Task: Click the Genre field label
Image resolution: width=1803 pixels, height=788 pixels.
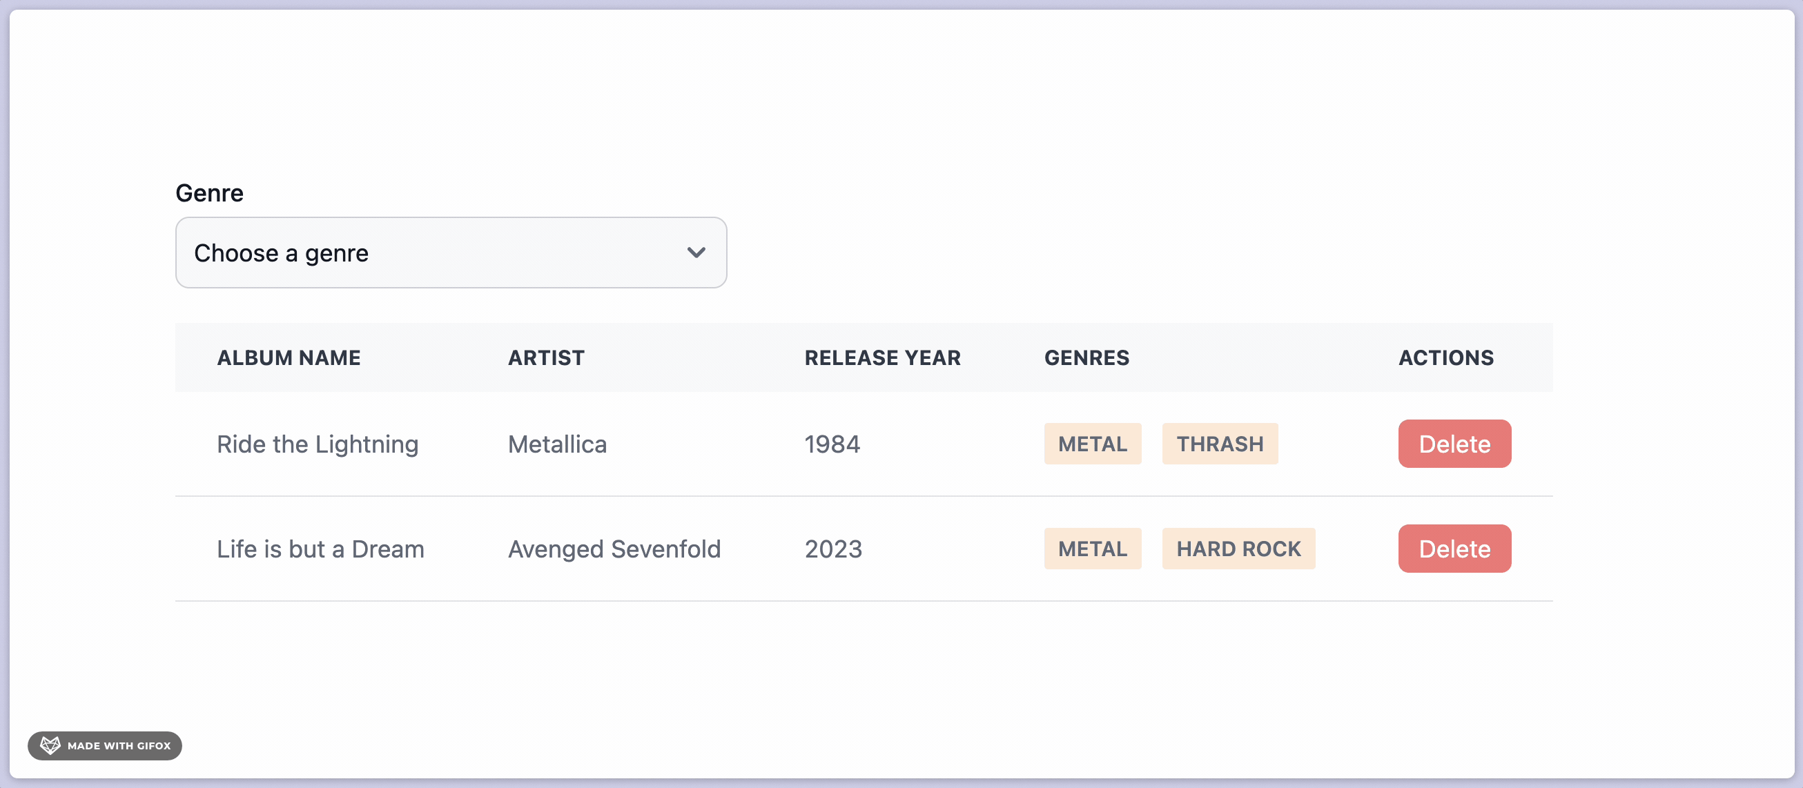Action: coord(209,193)
